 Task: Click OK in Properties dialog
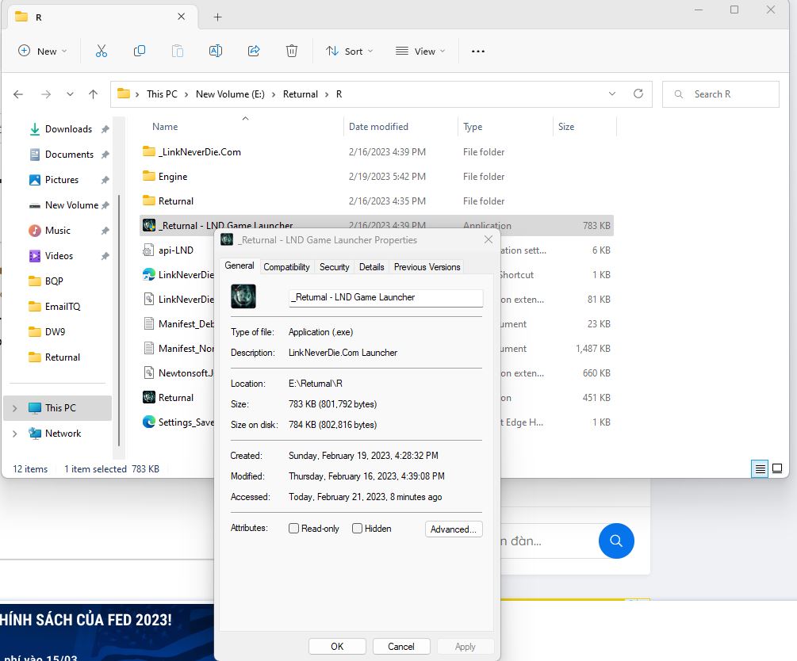[x=337, y=646]
